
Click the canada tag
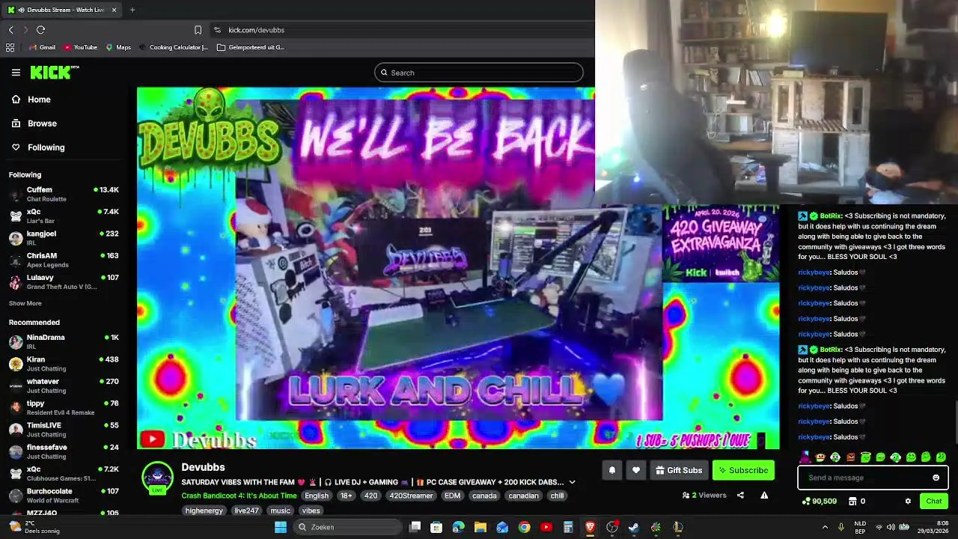click(484, 496)
